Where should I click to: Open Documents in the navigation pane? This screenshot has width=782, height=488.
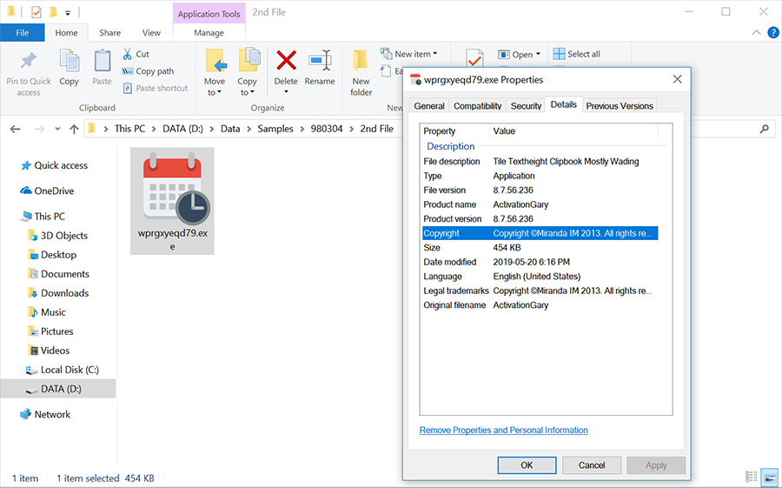coord(58,274)
